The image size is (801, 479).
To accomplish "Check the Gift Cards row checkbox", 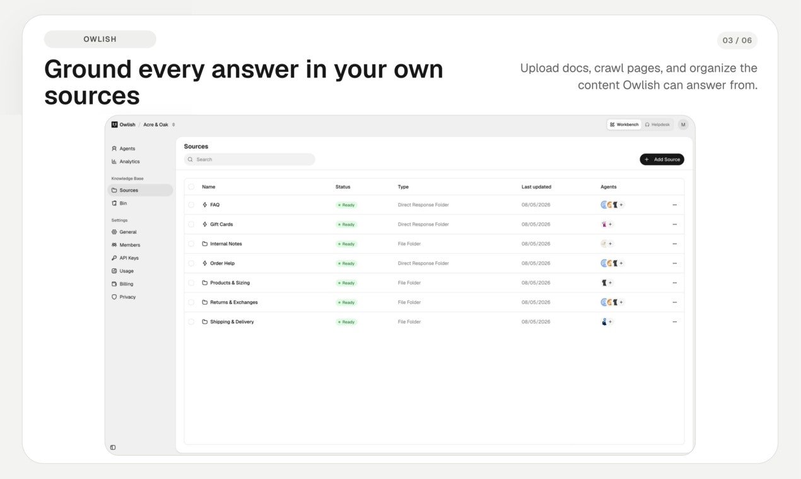I will tap(191, 224).
